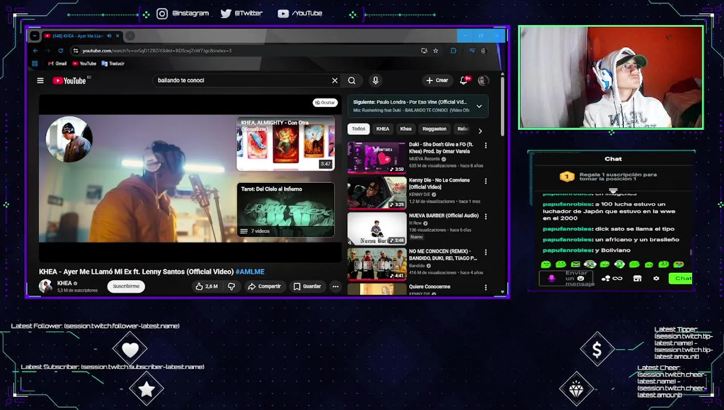Save the video with Guardar

click(x=307, y=286)
